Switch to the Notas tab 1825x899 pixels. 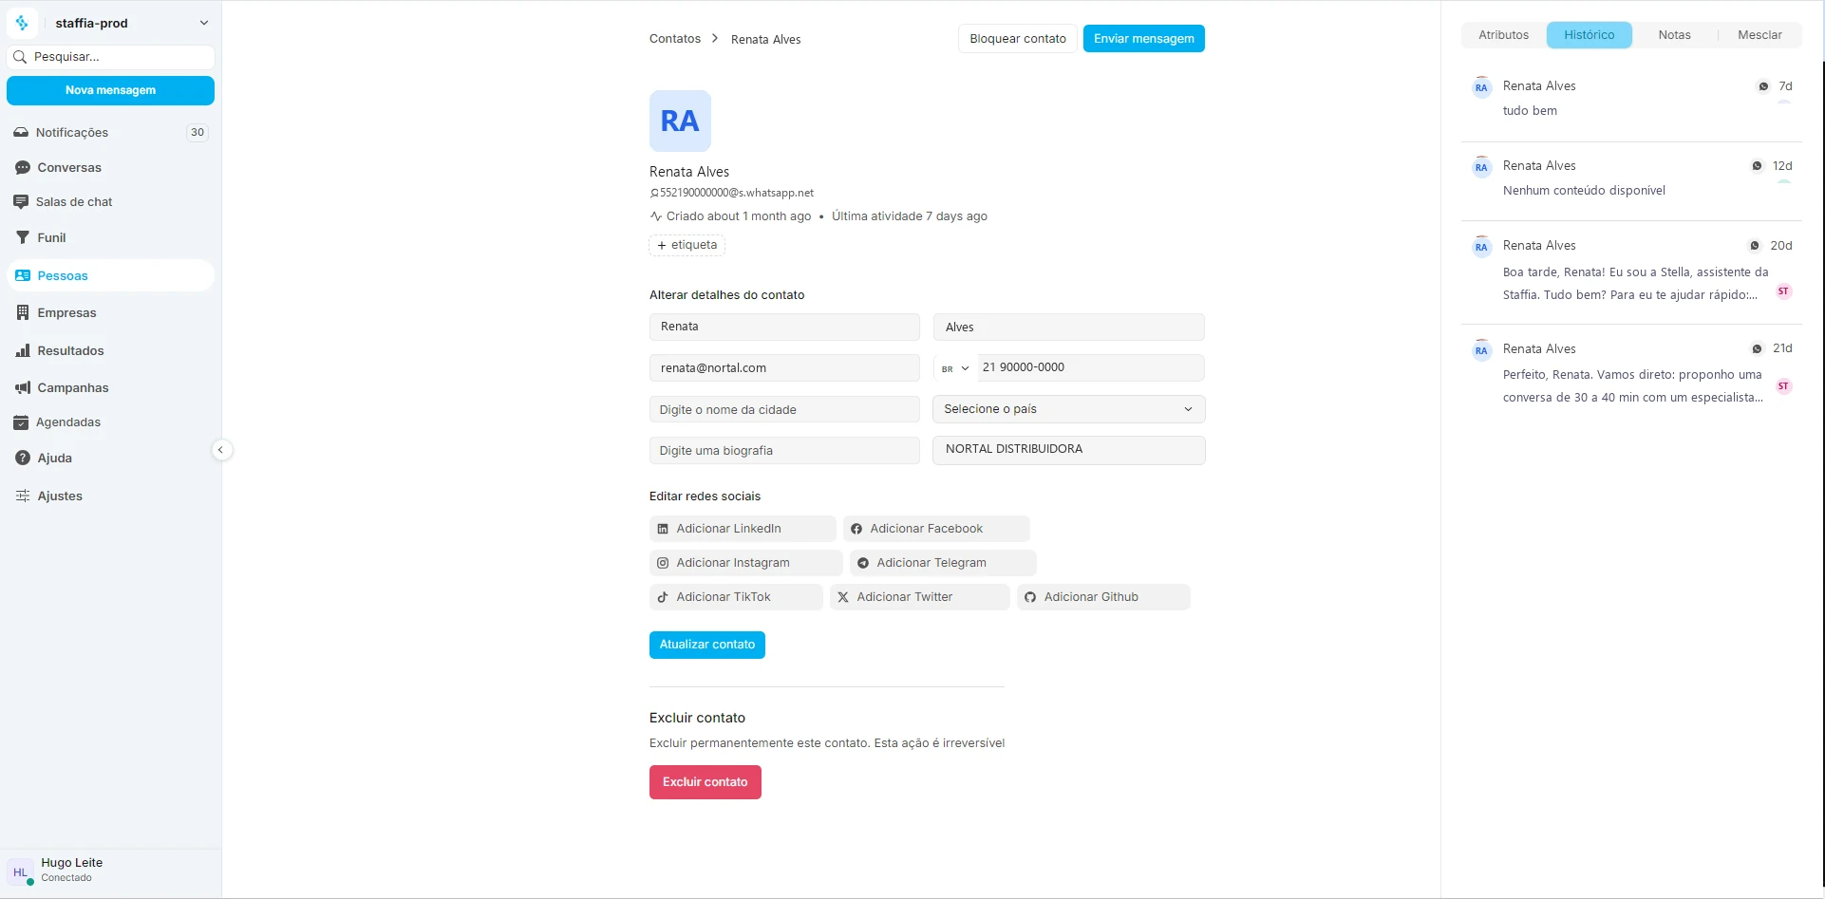[x=1674, y=35]
